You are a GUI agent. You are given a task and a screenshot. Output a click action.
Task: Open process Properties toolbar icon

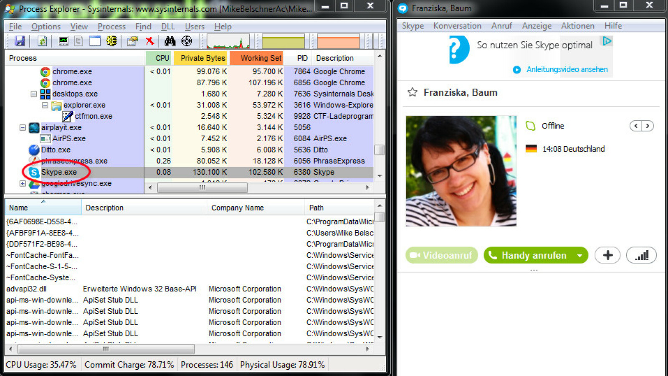coord(133,41)
